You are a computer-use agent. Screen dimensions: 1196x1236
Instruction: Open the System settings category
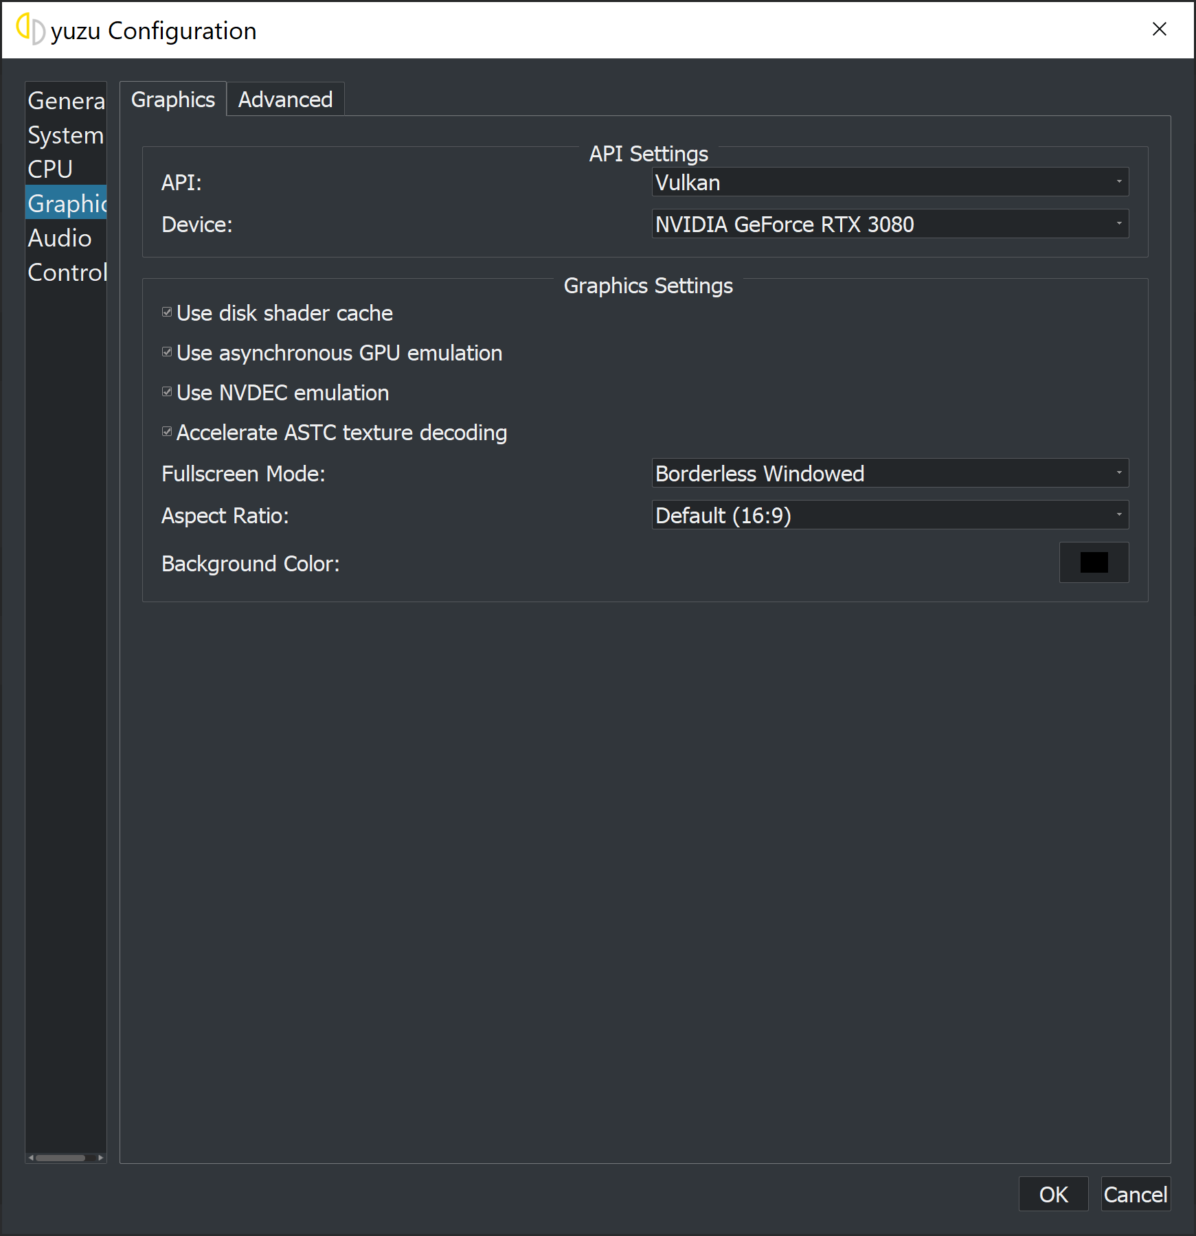point(66,135)
